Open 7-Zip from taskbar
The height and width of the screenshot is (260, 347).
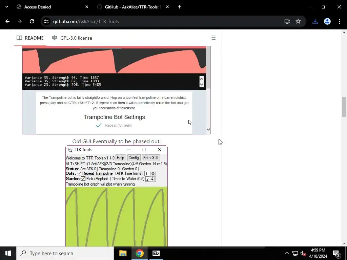[x=156, y=253]
